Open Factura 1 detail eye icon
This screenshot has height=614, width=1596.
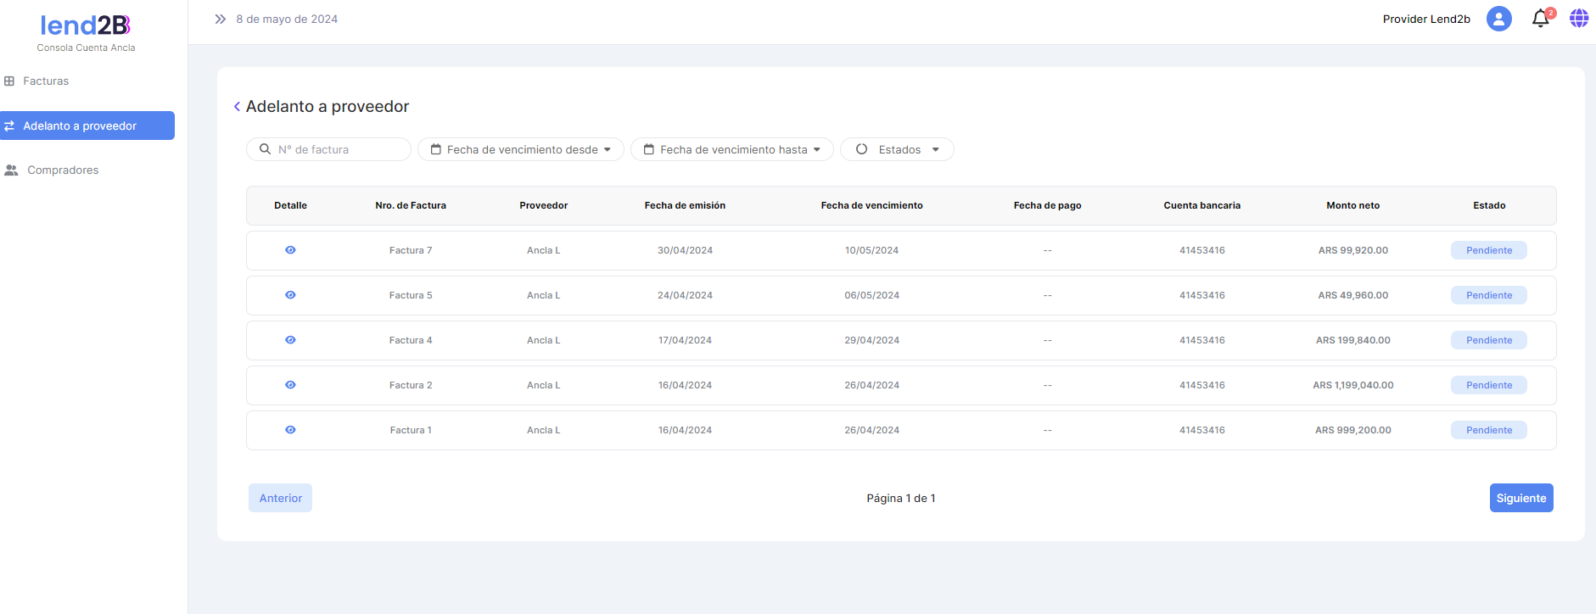tap(290, 430)
